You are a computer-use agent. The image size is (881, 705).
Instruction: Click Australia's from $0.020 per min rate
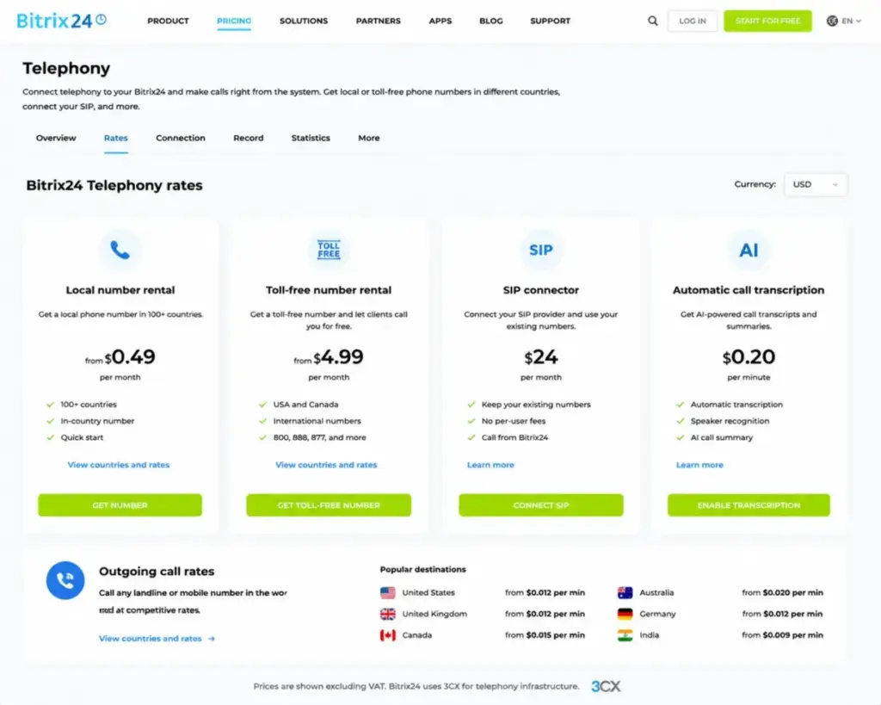pyautogui.click(x=782, y=592)
